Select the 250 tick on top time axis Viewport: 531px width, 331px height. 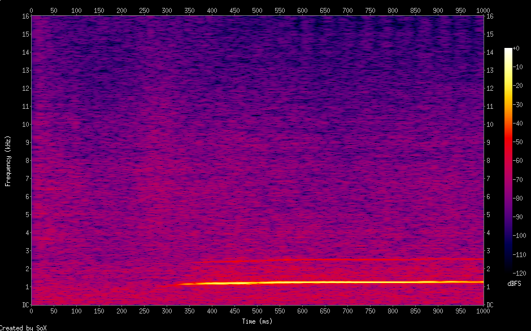click(x=144, y=11)
